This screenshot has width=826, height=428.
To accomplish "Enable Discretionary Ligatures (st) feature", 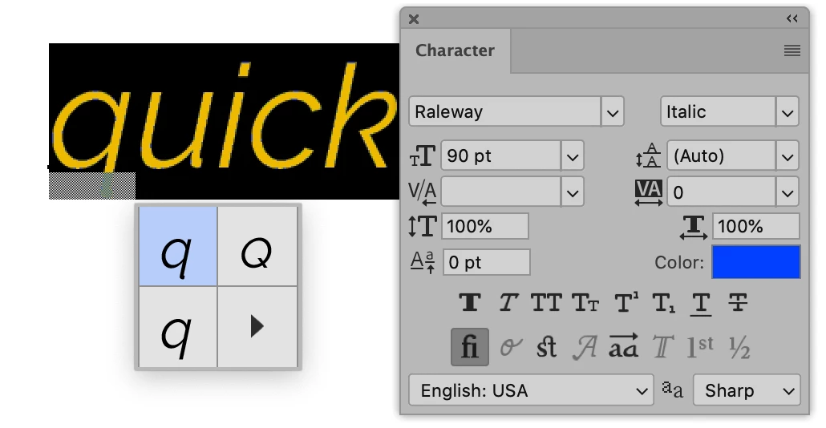I will click(546, 348).
